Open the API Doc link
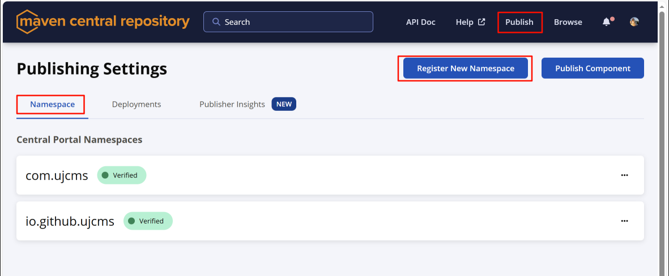The image size is (669, 276). coord(420,22)
